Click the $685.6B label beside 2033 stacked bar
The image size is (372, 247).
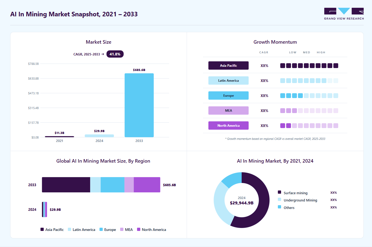point(170,185)
